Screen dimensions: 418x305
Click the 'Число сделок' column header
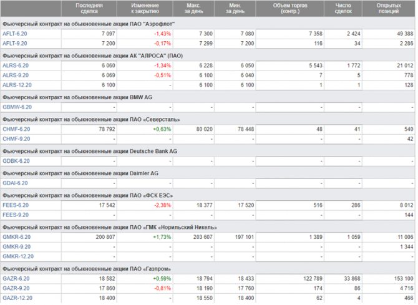coord(344,8)
